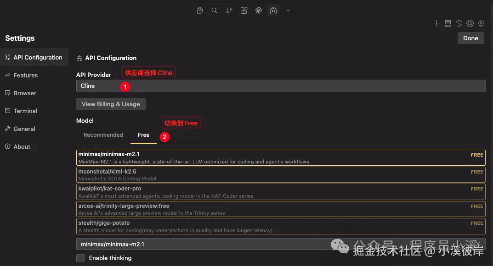Click the Features checkmark icon in sidebar
This screenshot has height=266, width=493.
click(x=7, y=75)
